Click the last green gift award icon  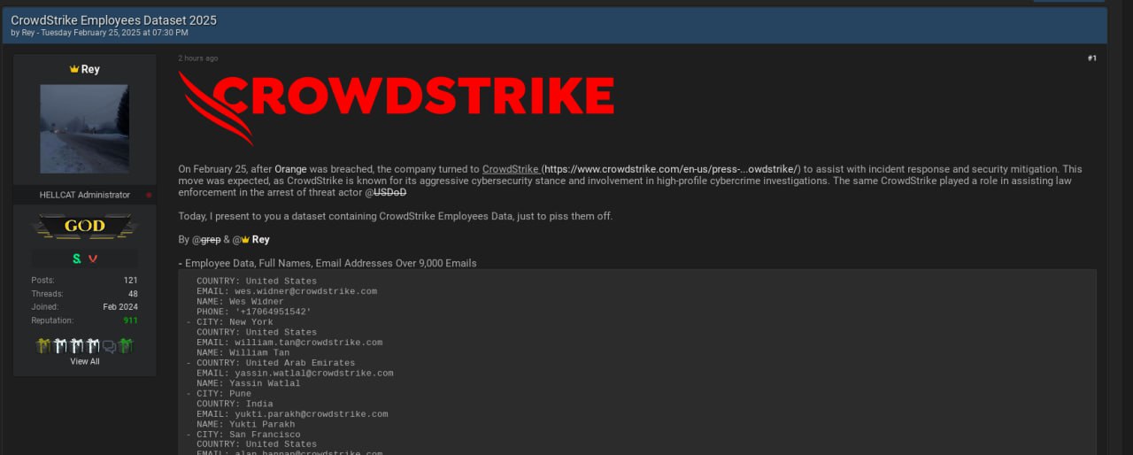(x=126, y=346)
